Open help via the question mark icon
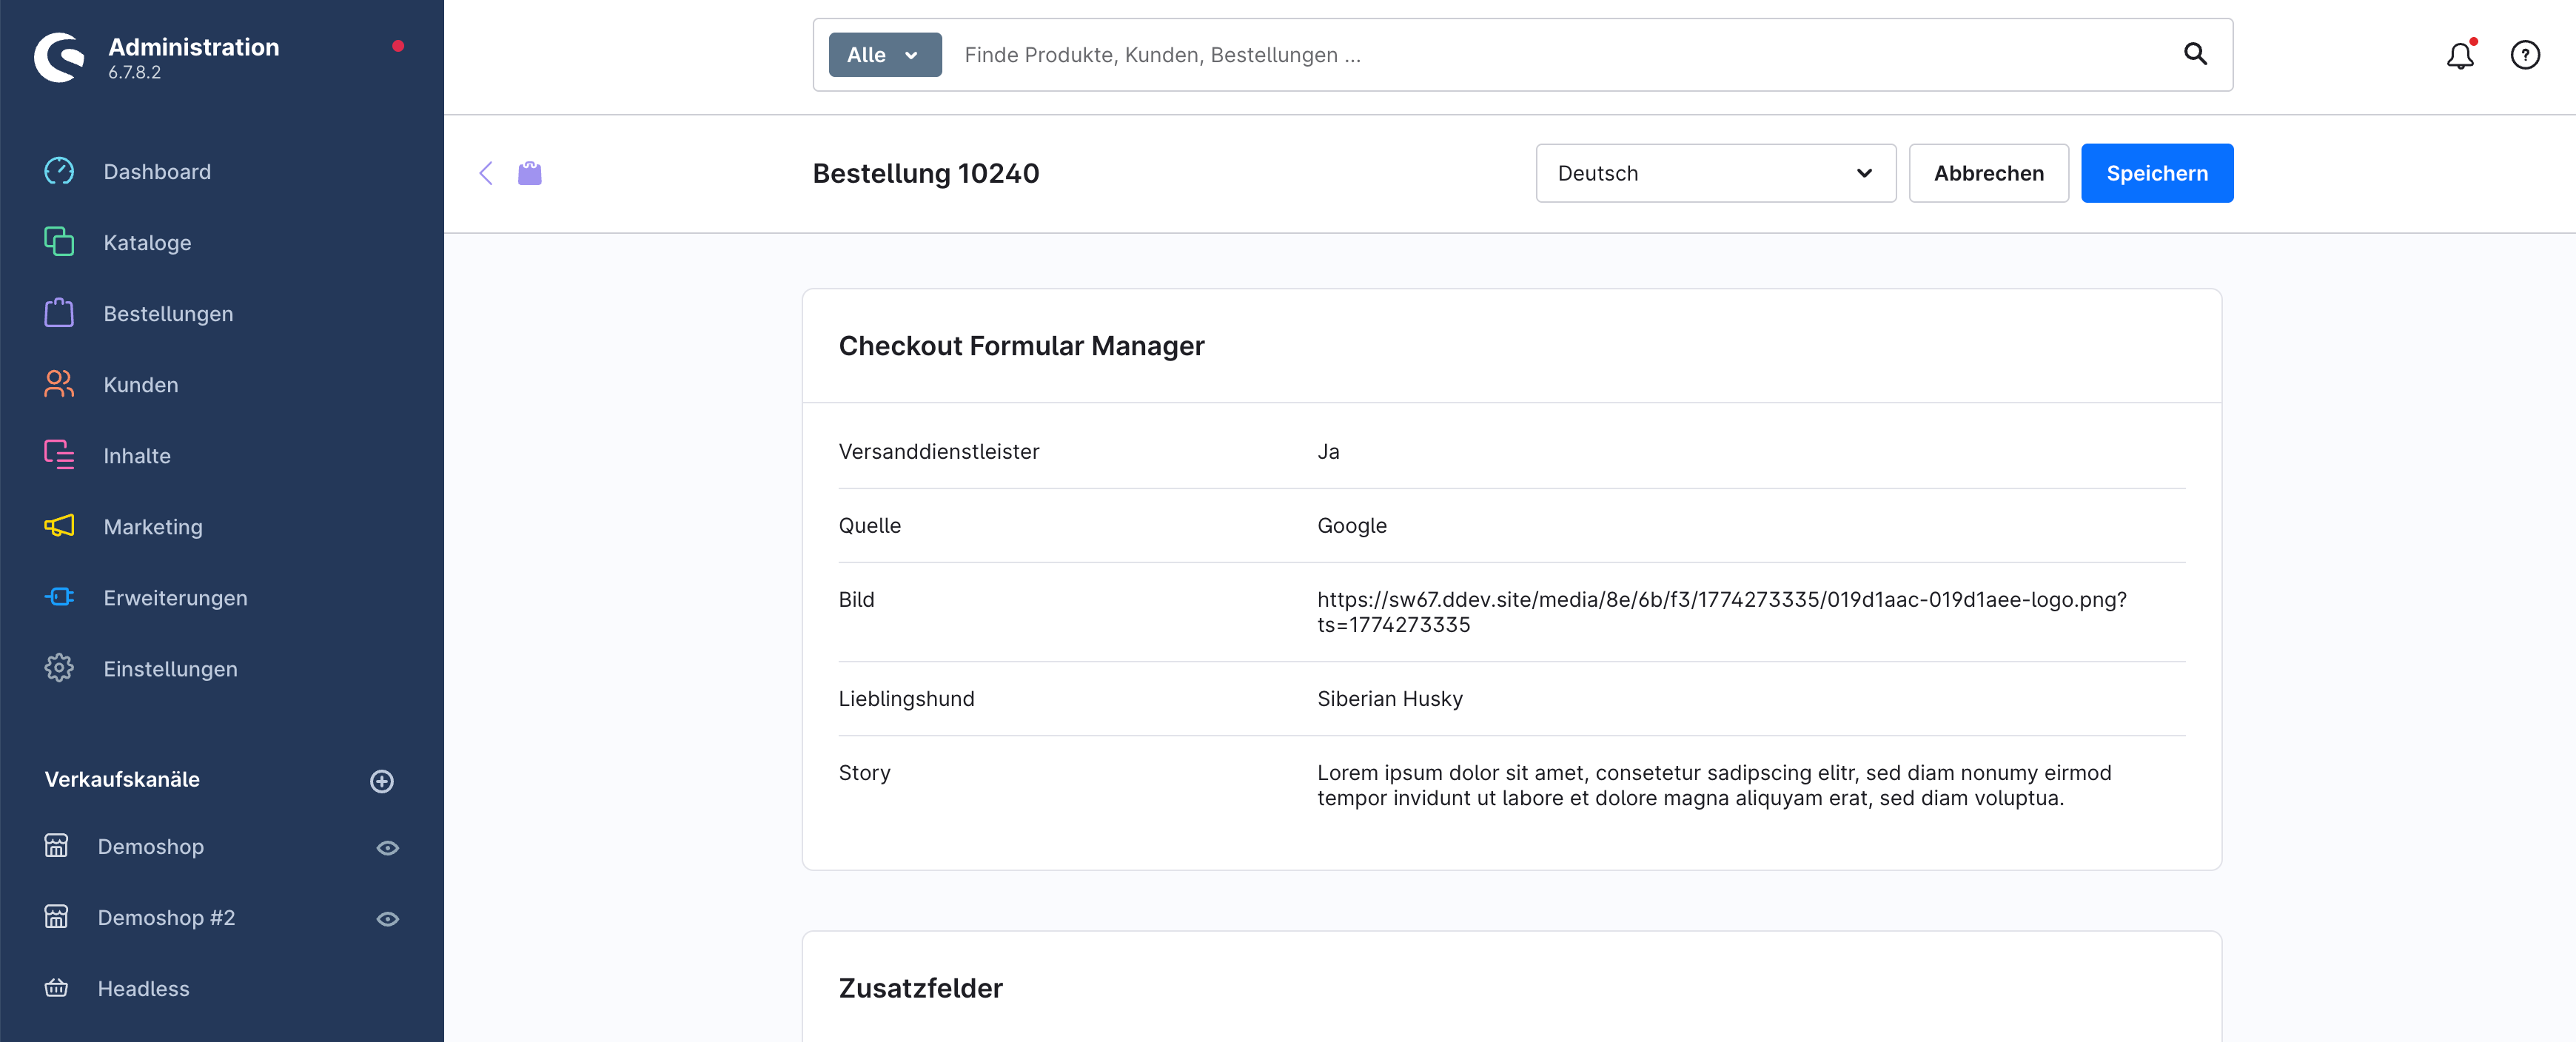This screenshot has height=1042, width=2576. click(x=2524, y=55)
